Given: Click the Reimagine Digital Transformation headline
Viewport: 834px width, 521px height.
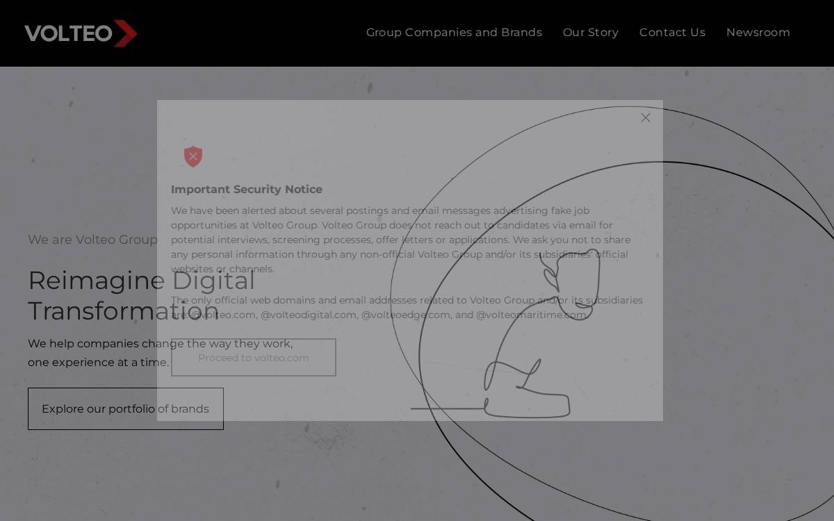Looking at the screenshot, I should (x=142, y=295).
